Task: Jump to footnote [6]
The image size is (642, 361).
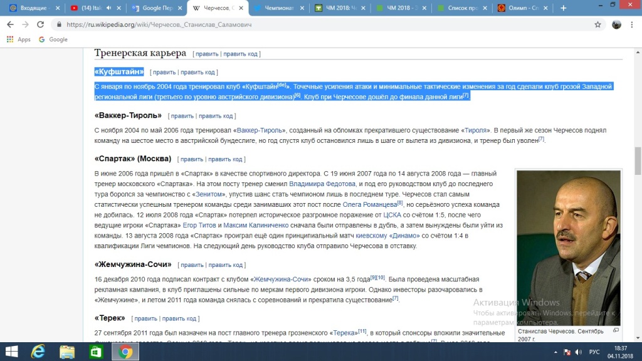Action: [x=298, y=95]
